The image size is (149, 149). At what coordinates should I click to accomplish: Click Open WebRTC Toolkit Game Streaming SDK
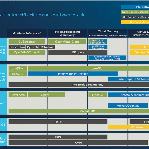107,58
